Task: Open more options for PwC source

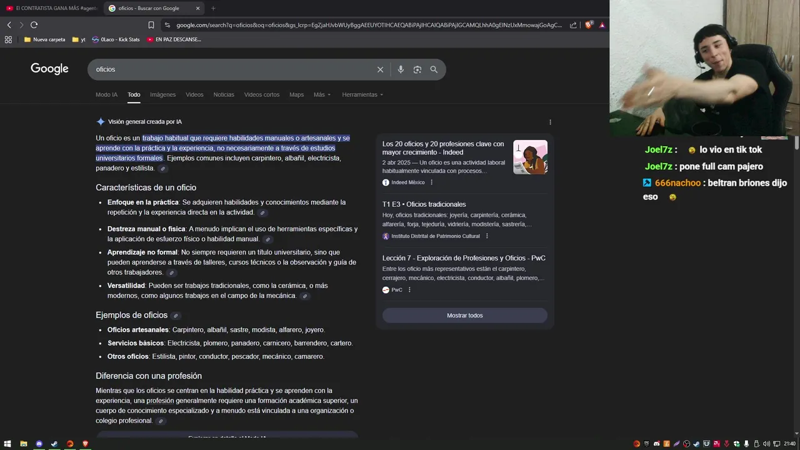Action: point(409,290)
